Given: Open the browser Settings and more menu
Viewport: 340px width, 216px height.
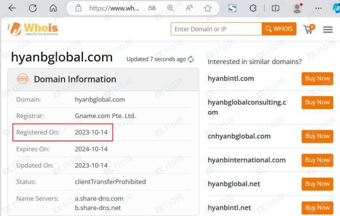Looking at the screenshot, I should coord(318,8).
